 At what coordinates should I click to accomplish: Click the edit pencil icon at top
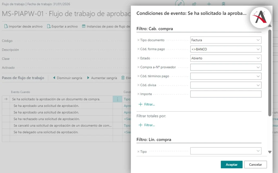tap(179, 4)
